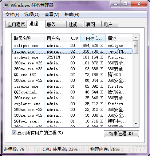The width and height of the screenshot is (150, 156).
Task: Select 360se.exe row using 16,888 K
Action: (x=72, y=115)
